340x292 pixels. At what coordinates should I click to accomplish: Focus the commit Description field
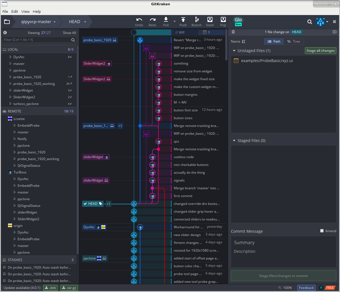click(283, 251)
